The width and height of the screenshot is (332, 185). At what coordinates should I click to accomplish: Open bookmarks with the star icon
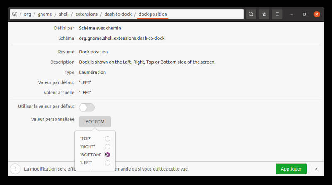point(264,14)
